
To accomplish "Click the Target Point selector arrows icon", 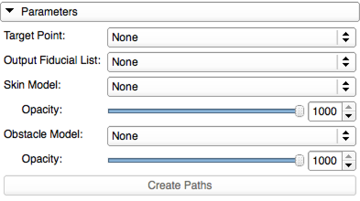I will [346, 37].
